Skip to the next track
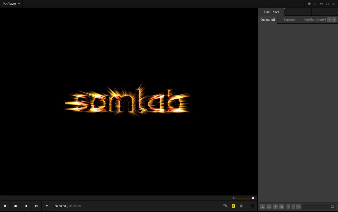 click(x=36, y=206)
